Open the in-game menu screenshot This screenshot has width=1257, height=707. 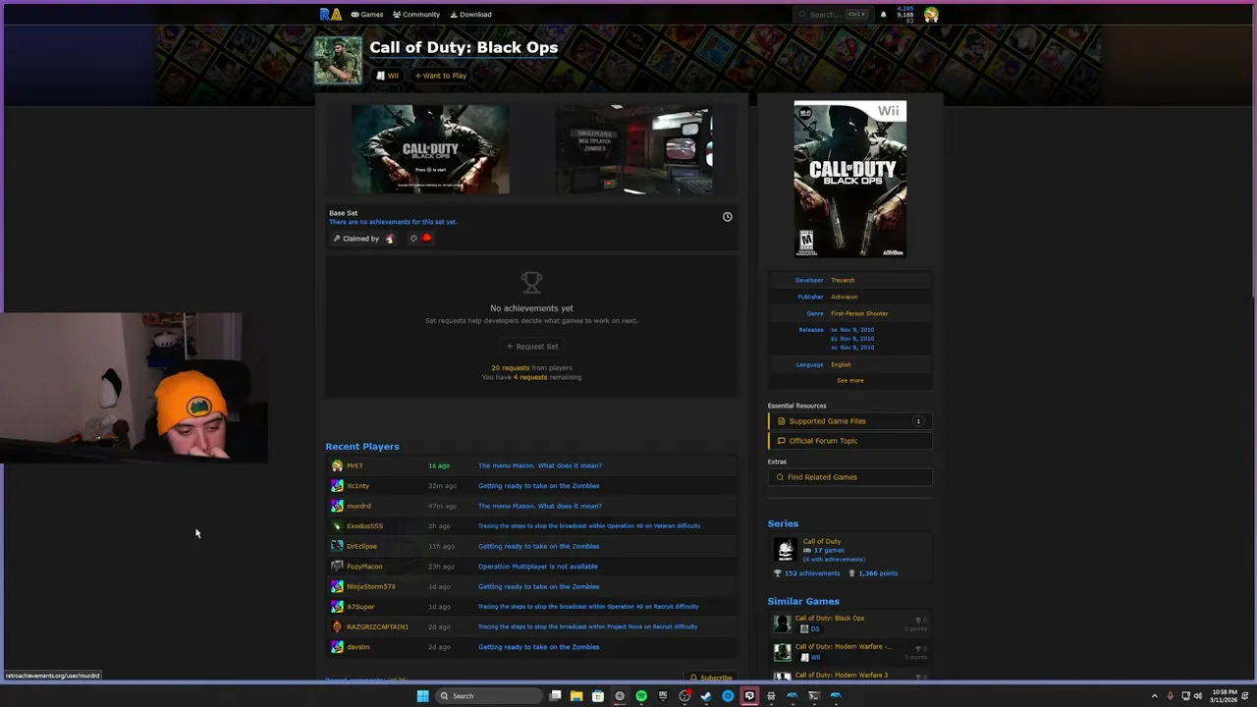tap(633, 149)
